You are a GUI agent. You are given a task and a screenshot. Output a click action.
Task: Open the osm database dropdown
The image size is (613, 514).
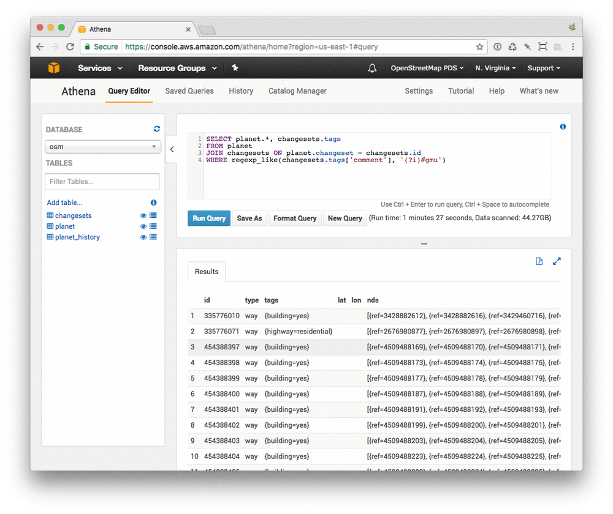tap(103, 147)
